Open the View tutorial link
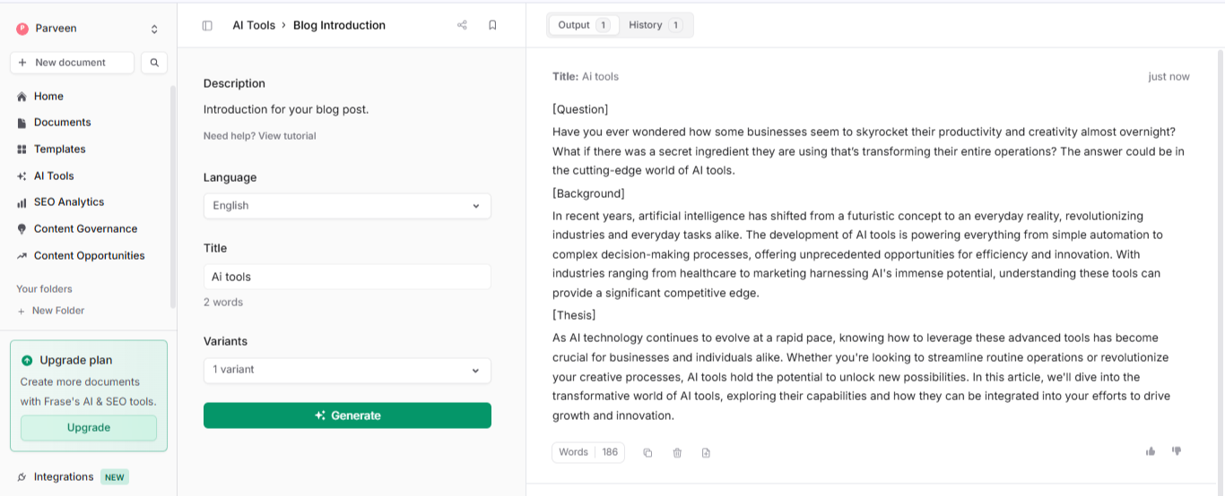Image resolution: width=1225 pixels, height=496 pixels. (287, 136)
